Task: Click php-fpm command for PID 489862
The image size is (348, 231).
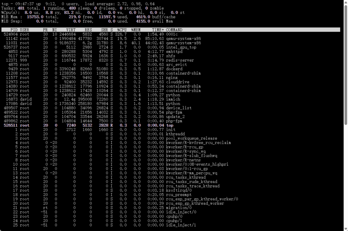Action: point(174,121)
